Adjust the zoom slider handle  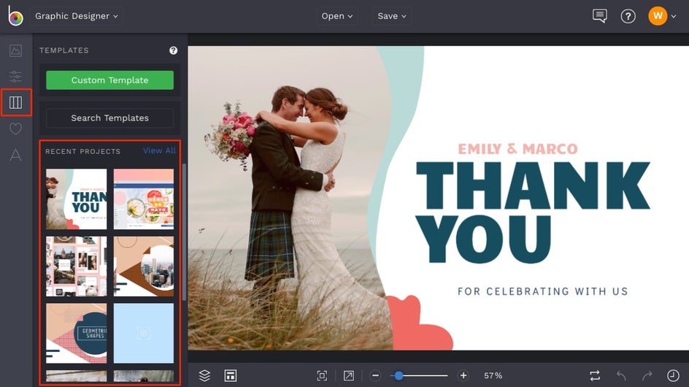click(x=399, y=375)
